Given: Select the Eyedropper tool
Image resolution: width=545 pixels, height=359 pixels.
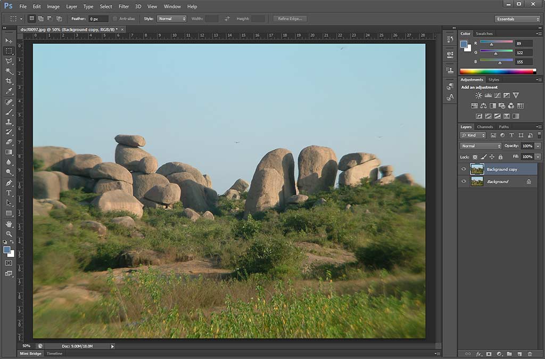Looking at the screenshot, I should 9,91.
